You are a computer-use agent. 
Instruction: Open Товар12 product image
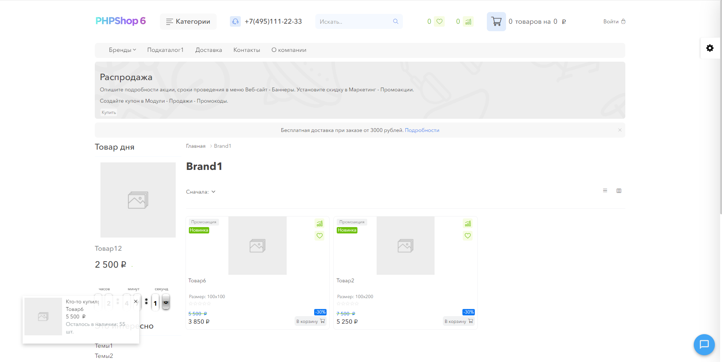click(x=138, y=200)
